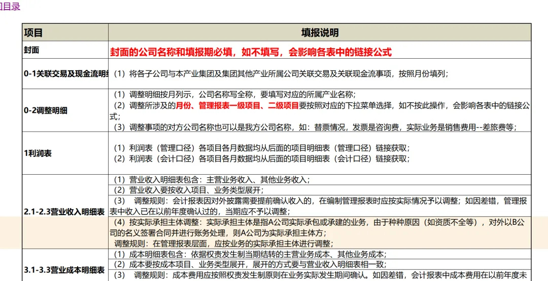548x281 pixels.
Task: Select the 填报说明 header cell
Action: tap(320, 32)
